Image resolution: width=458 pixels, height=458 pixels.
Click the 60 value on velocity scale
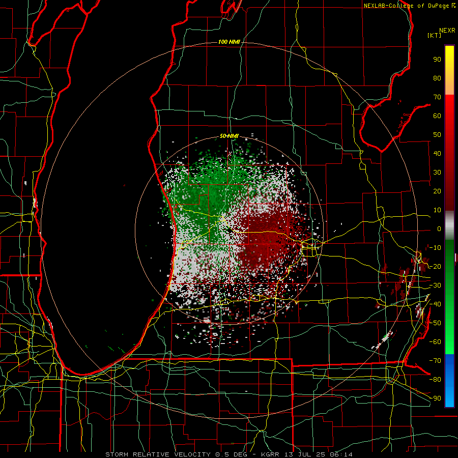click(x=437, y=116)
